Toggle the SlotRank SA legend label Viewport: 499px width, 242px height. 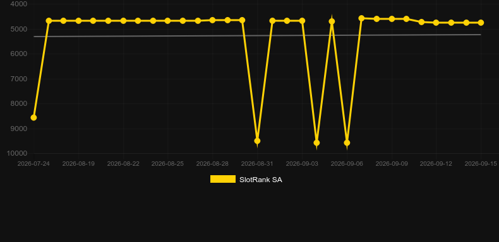click(261, 180)
